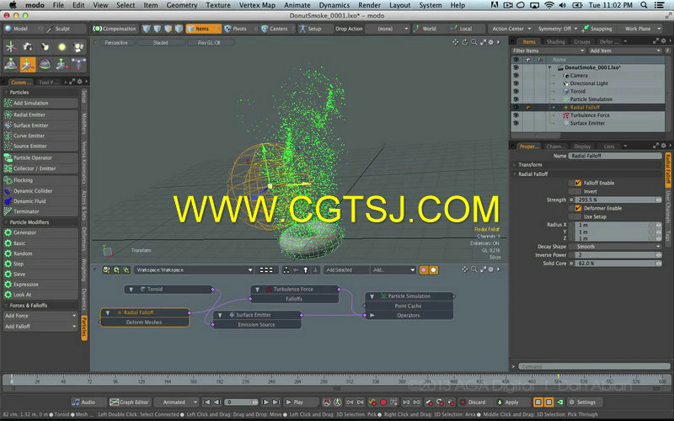
Task: Choose the Source Emitter tool
Action: 40,146
